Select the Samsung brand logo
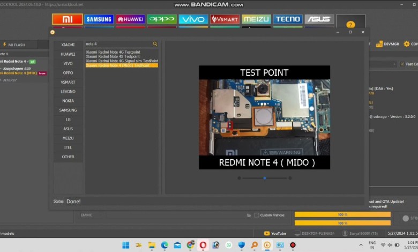Screen dimensions: 418x252 tap(99, 19)
